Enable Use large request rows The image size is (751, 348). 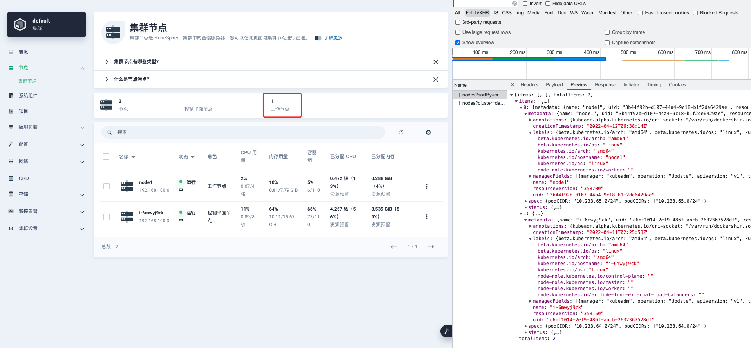click(458, 32)
